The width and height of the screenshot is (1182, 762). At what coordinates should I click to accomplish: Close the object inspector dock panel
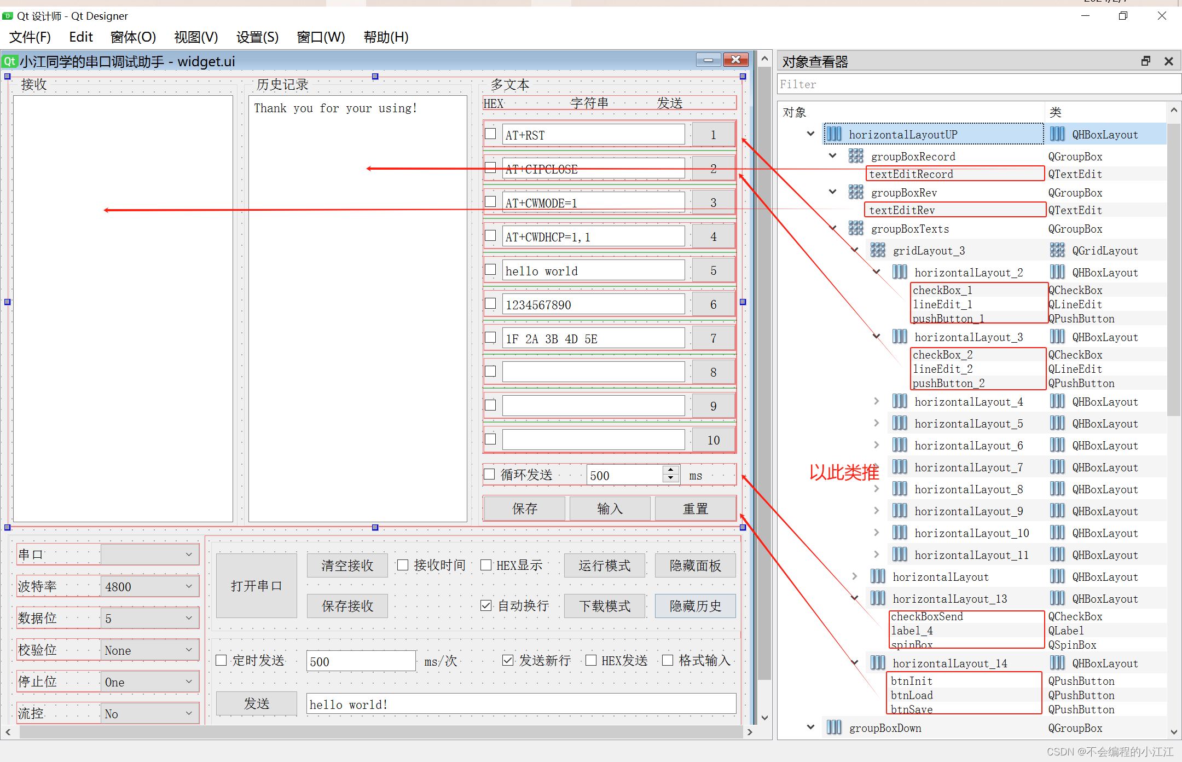click(1168, 61)
